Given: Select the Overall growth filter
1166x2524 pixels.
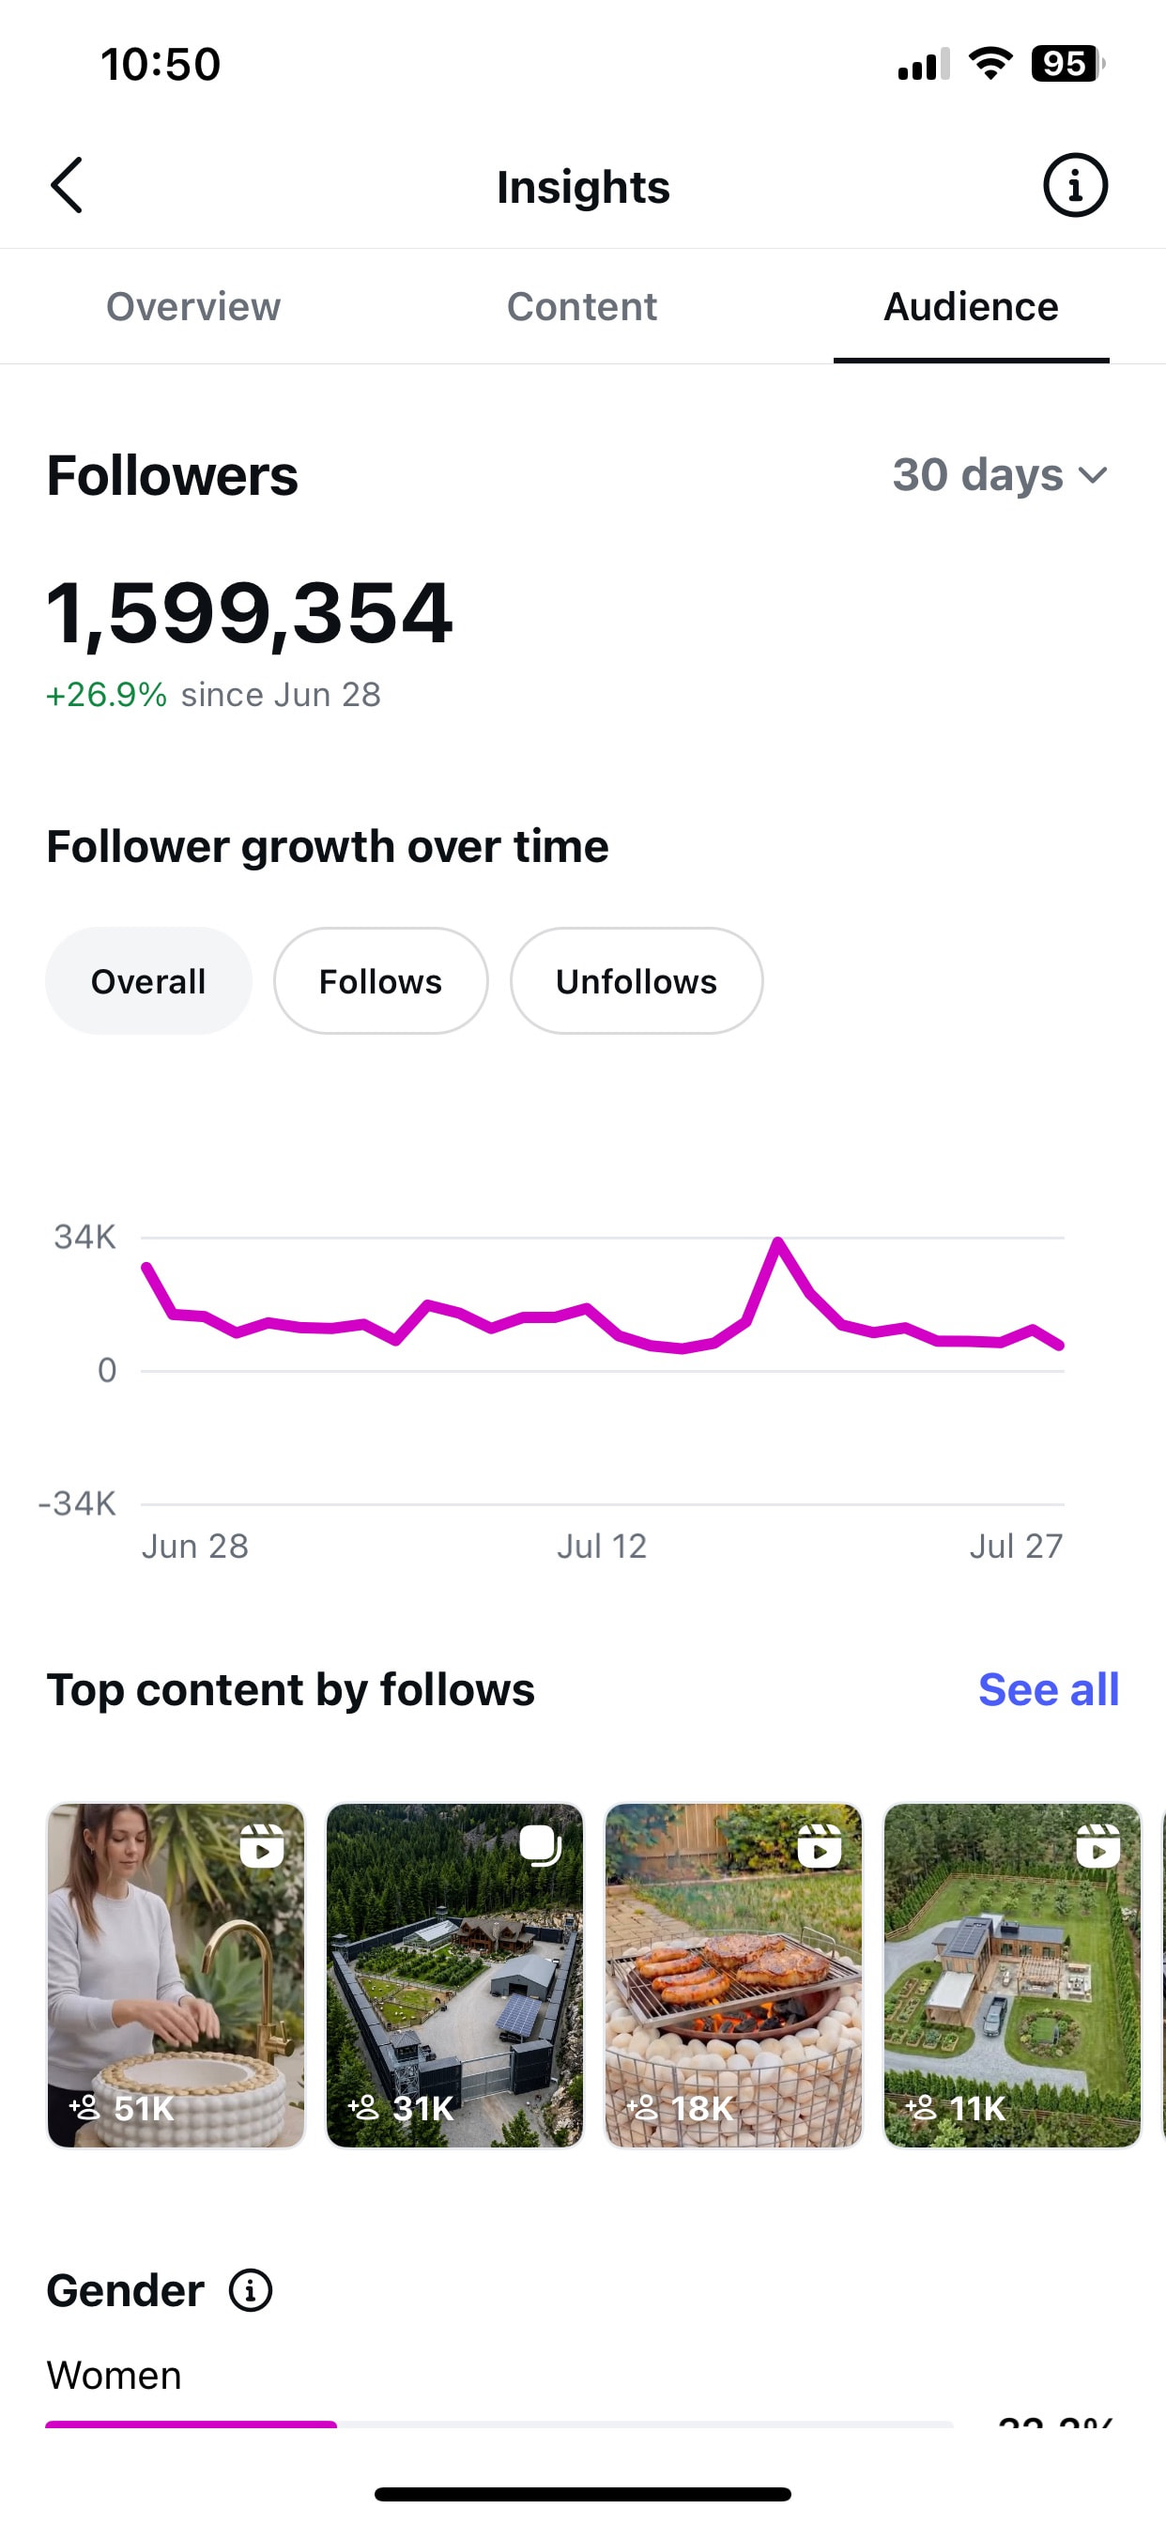Looking at the screenshot, I should [x=149, y=981].
